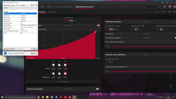
Task: Click the info icon next to GPU Hotspot Temperature
Action: point(174,26)
